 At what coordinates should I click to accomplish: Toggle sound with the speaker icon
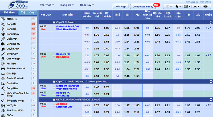pyautogui.click(x=205, y=6)
